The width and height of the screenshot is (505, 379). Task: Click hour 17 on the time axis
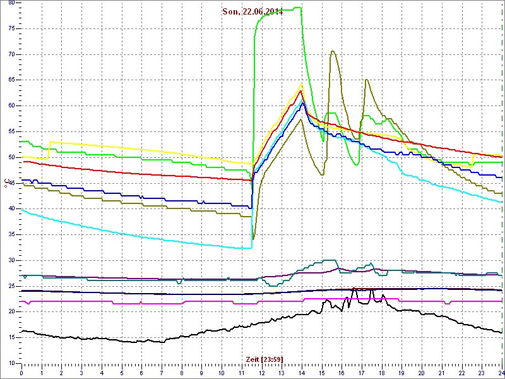pyautogui.click(x=362, y=373)
